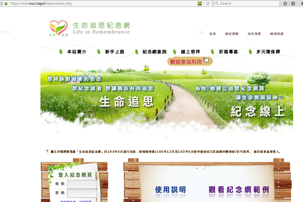Click the large 生命追思 banner text
The height and width of the screenshot is (202, 303).
(127, 102)
